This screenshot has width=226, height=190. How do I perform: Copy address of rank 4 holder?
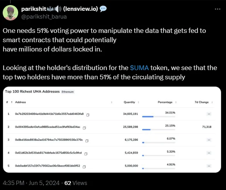(86, 154)
